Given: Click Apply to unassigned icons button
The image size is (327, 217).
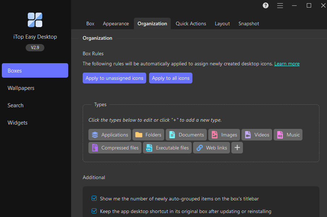Looking at the screenshot, I should coord(114,78).
